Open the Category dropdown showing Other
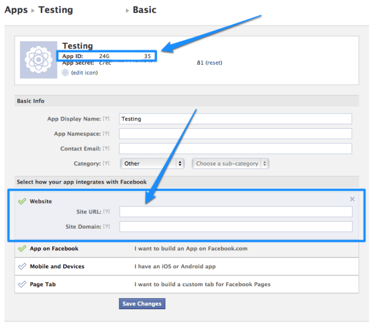The height and width of the screenshot is (327, 374). 152,163
